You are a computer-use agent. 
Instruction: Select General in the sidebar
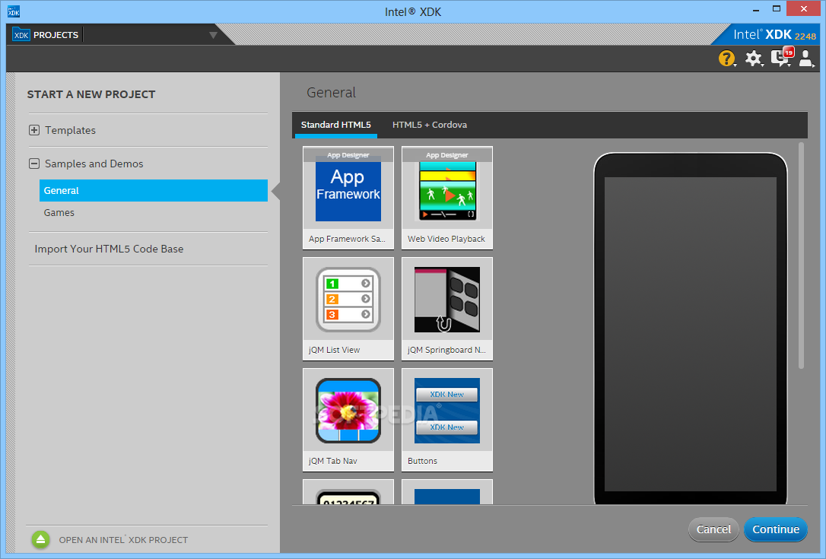(154, 191)
